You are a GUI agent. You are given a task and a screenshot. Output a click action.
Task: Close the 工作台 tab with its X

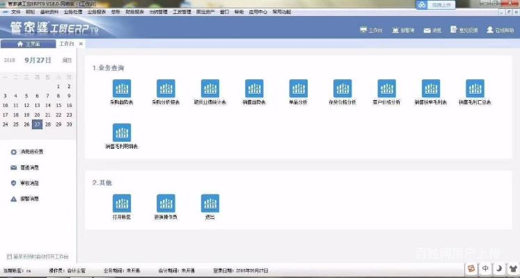click(81, 44)
